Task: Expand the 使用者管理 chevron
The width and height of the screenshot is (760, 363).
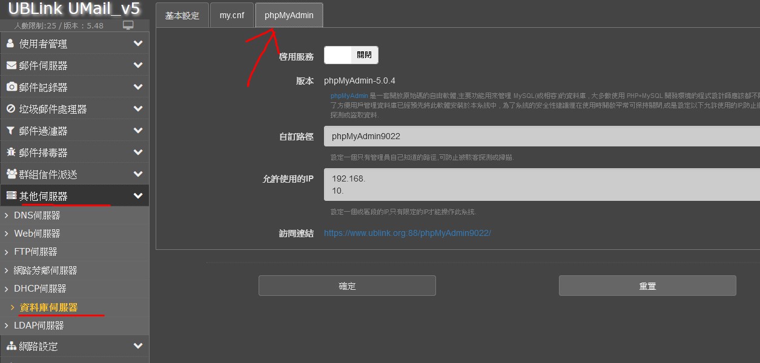Action: [138, 44]
